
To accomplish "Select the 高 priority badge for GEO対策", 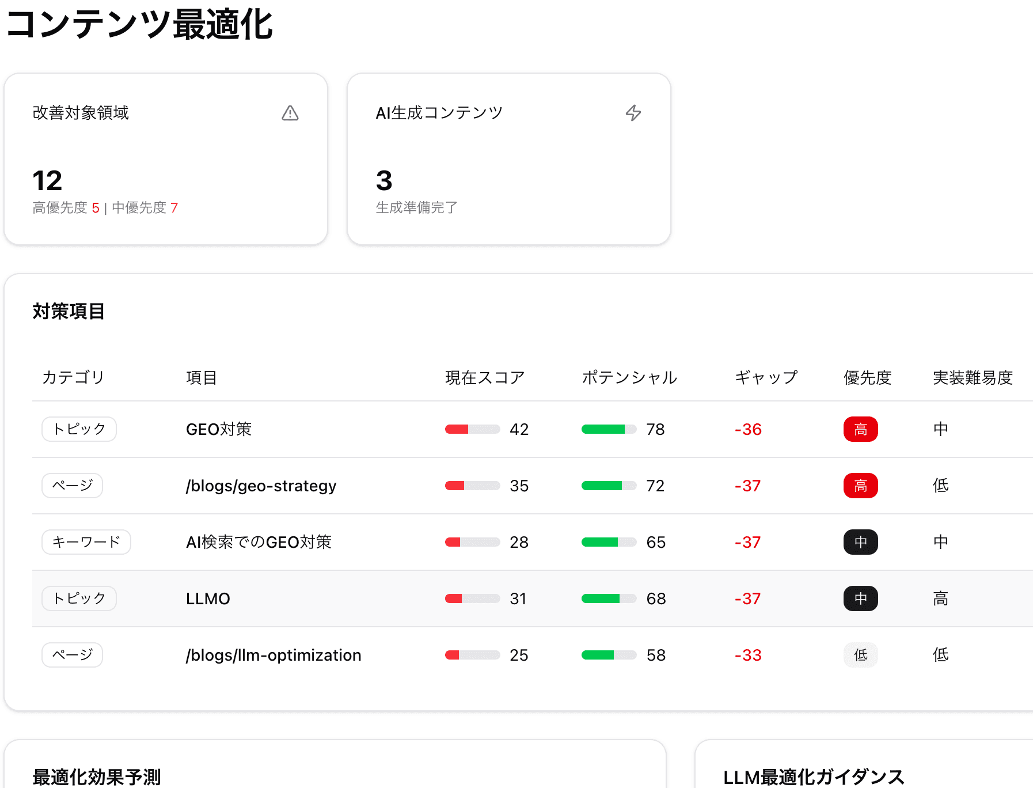I will point(860,429).
